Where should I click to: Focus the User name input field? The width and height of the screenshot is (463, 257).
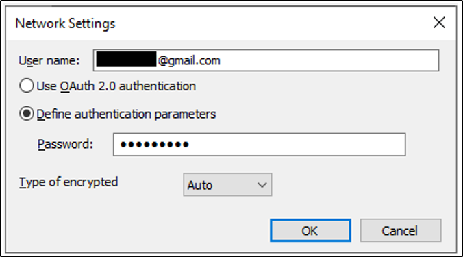pos(266,60)
